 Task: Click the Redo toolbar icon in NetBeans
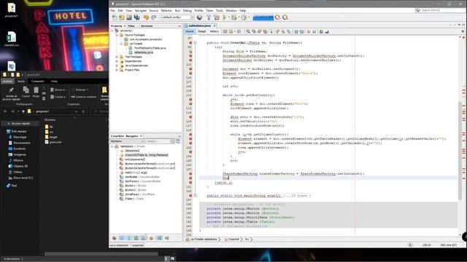154,17
